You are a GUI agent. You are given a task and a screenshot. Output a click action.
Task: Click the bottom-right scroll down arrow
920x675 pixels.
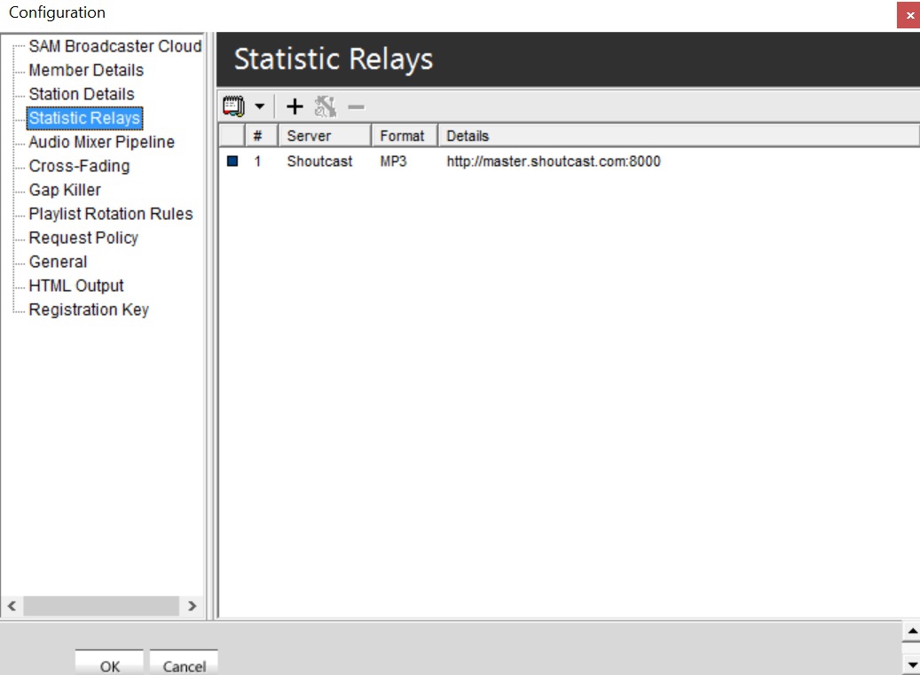[x=912, y=665]
